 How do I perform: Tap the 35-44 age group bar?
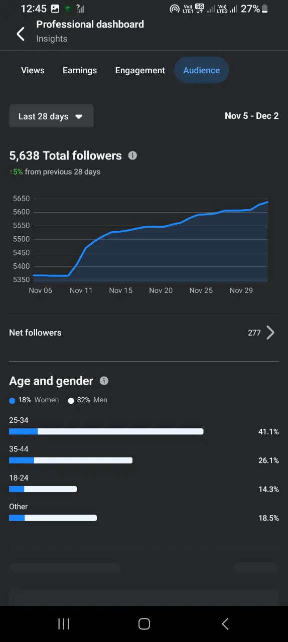pos(71,460)
